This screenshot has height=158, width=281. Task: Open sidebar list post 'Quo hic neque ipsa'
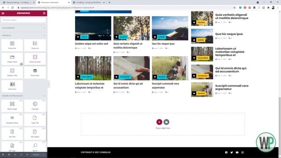point(229,34)
